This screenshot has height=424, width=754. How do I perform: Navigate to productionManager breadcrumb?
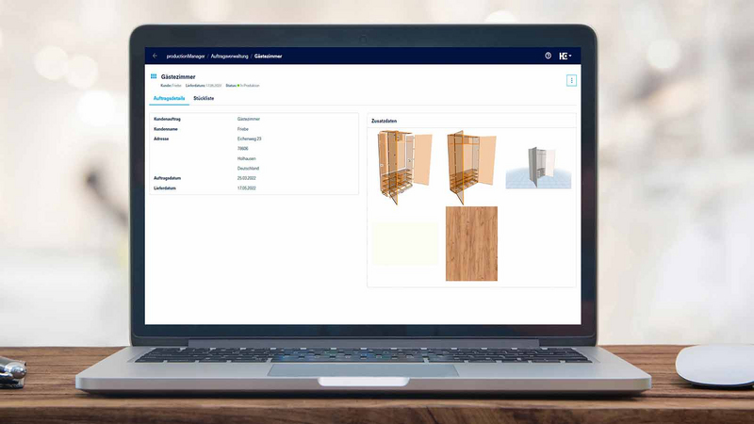pos(185,57)
